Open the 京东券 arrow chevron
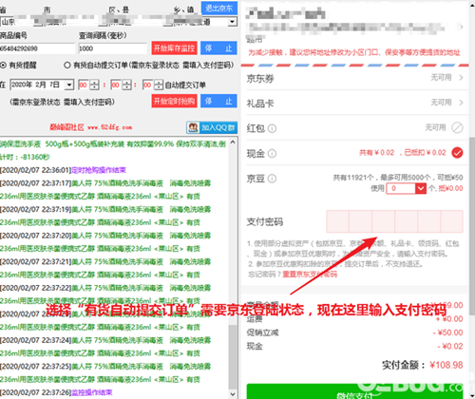 (x=461, y=78)
